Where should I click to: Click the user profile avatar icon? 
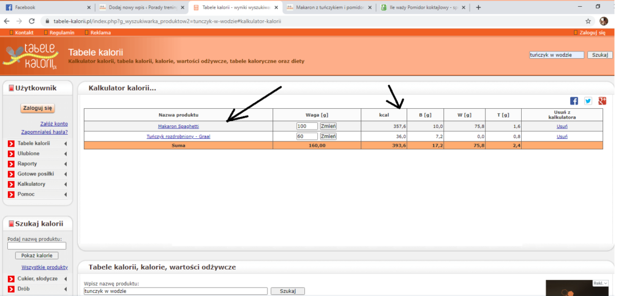pyautogui.click(x=604, y=21)
